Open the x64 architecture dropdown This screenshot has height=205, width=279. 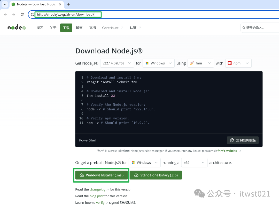coord(194,162)
